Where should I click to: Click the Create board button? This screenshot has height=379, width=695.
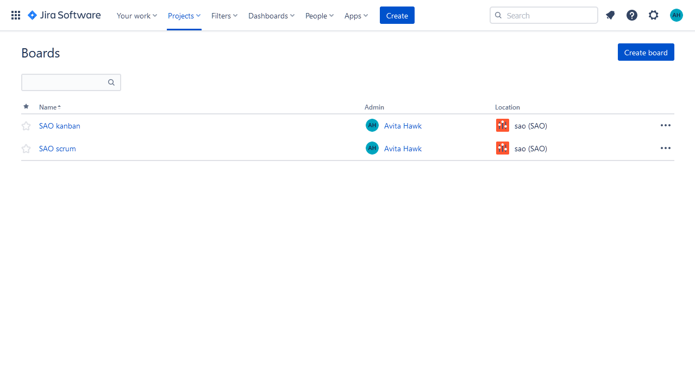646,52
